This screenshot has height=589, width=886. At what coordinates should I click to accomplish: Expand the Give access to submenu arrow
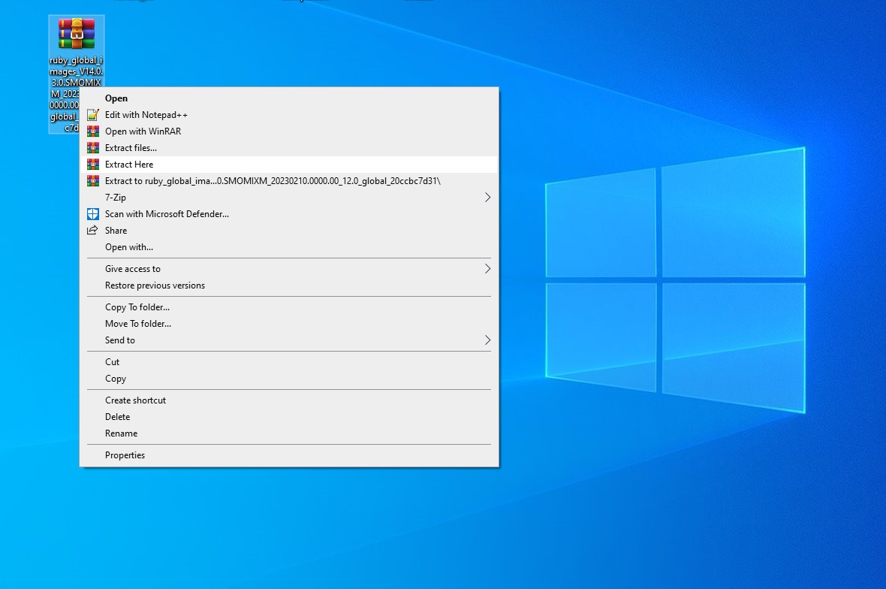coord(487,268)
